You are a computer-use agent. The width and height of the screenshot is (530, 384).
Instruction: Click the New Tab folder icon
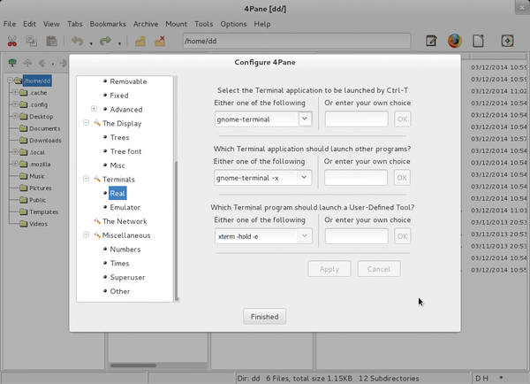[140, 41]
